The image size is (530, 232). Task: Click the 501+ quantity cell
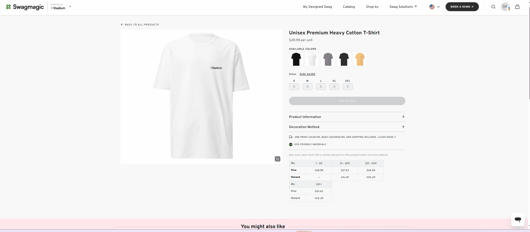coord(319,184)
